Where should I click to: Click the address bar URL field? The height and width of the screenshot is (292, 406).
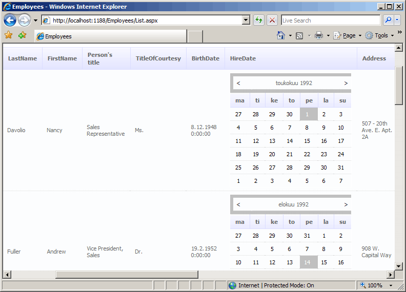coord(147,20)
